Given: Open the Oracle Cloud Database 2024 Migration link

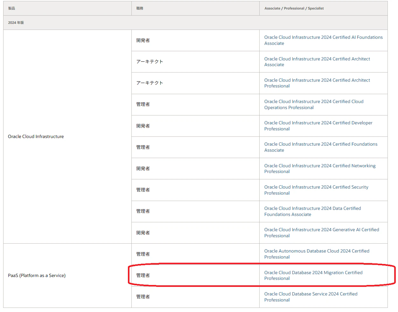Looking at the screenshot, I should 313,275.
